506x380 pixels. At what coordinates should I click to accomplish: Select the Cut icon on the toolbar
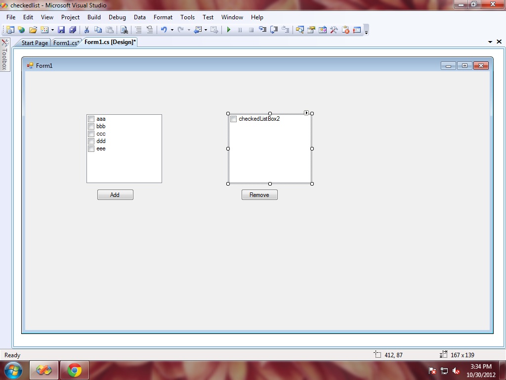click(87, 30)
